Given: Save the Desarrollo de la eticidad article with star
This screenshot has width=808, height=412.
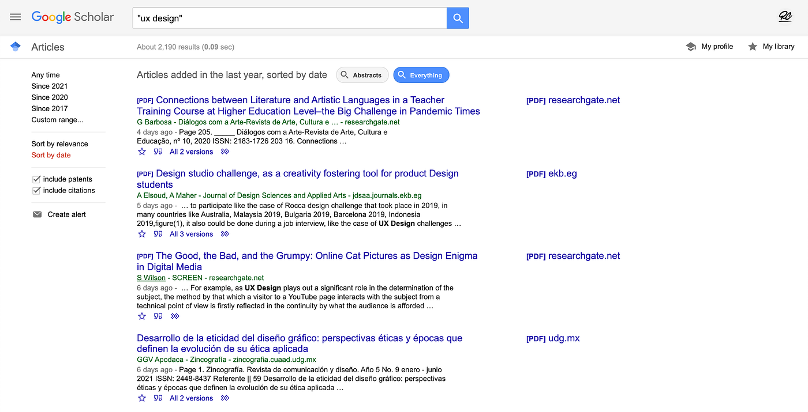Looking at the screenshot, I should pos(142,398).
